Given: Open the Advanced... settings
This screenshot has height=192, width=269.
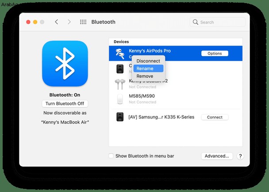Looking at the screenshot, I should coord(217,156).
